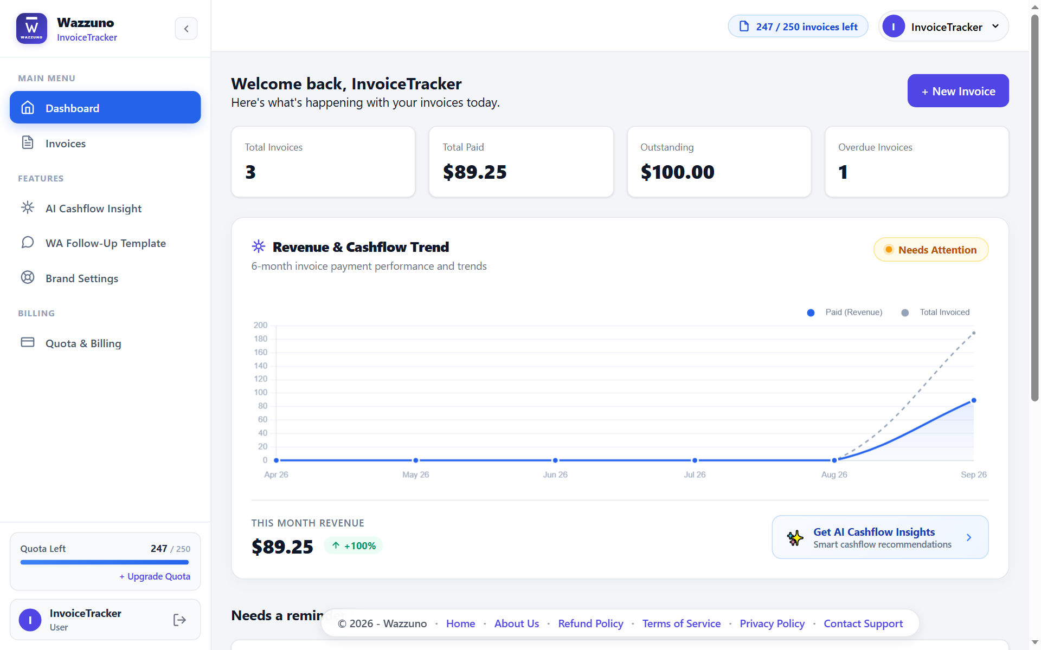1041x650 pixels.
Task: Open the Home footer link
Action: click(460, 623)
